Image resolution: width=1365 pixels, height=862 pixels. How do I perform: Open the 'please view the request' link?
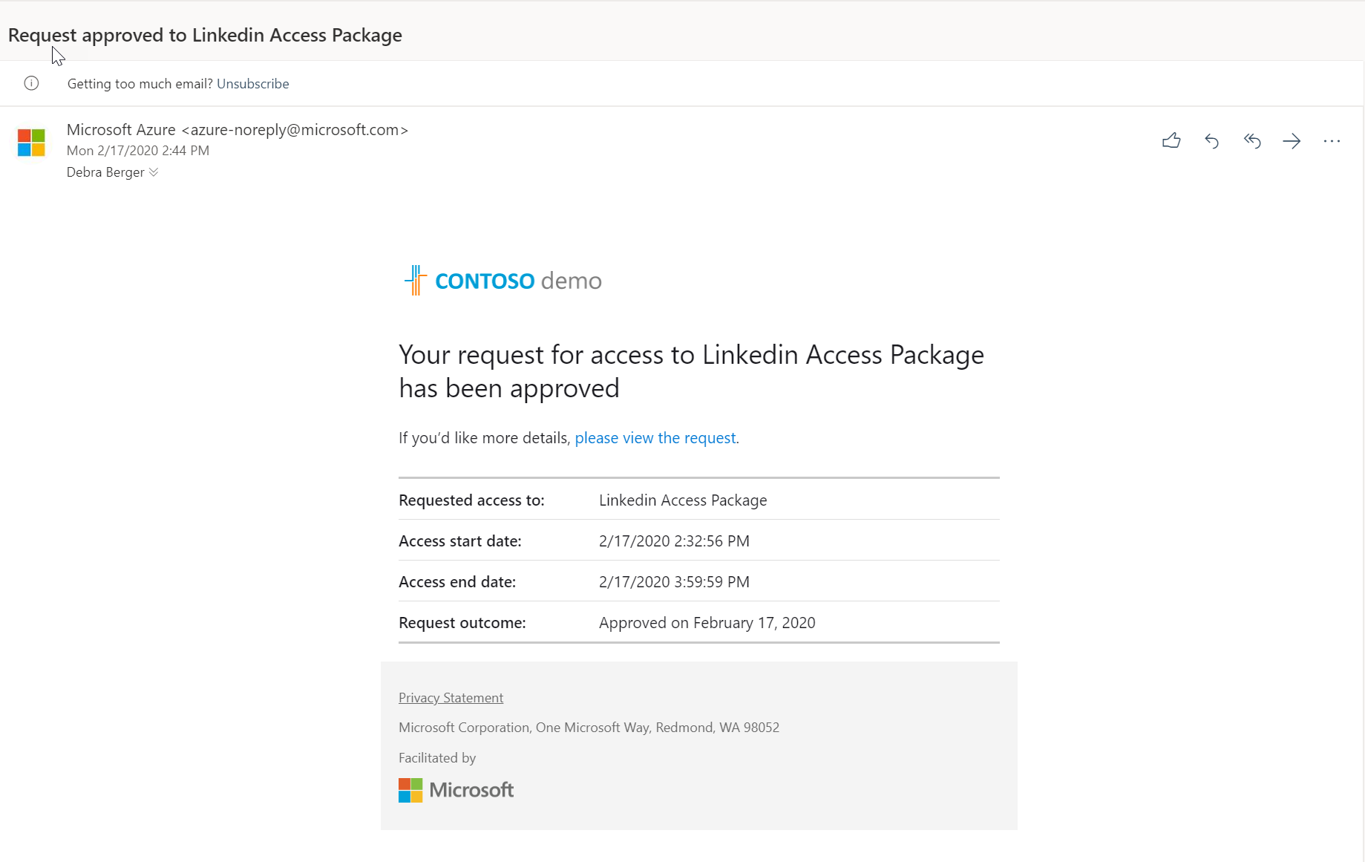655,438
